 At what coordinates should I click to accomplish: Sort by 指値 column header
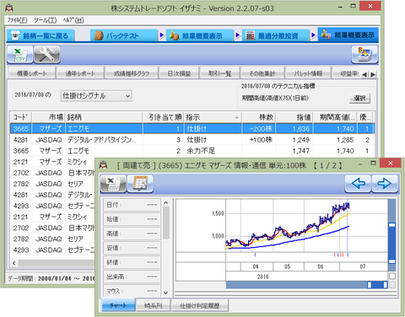point(294,117)
